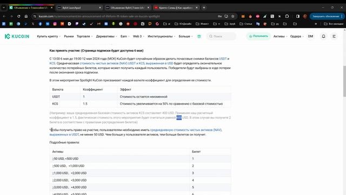This screenshot has width=346, height=195.
Task: Open Рынки page
Action: pyautogui.click(x=69, y=36)
